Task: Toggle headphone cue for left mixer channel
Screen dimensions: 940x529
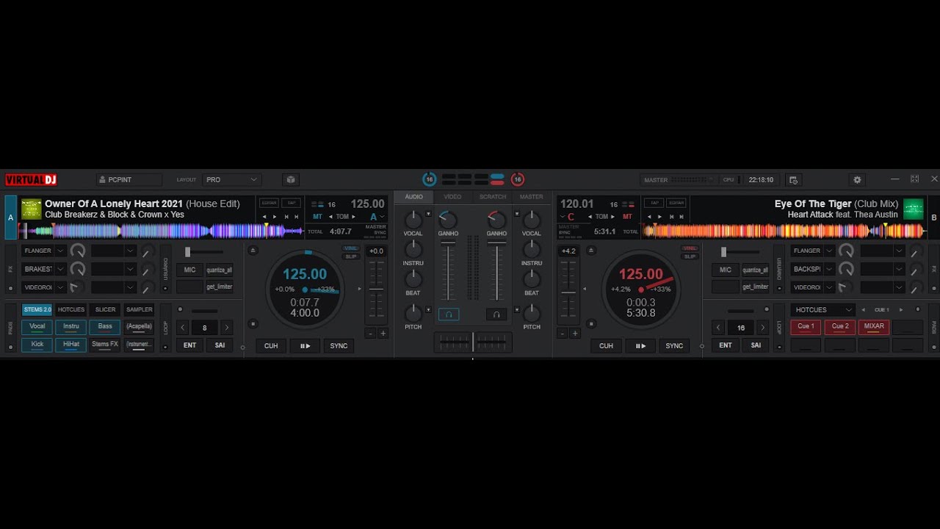Action: coord(449,314)
